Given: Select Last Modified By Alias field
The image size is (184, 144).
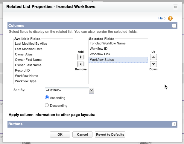Looking at the screenshot, I should (43, 44).
